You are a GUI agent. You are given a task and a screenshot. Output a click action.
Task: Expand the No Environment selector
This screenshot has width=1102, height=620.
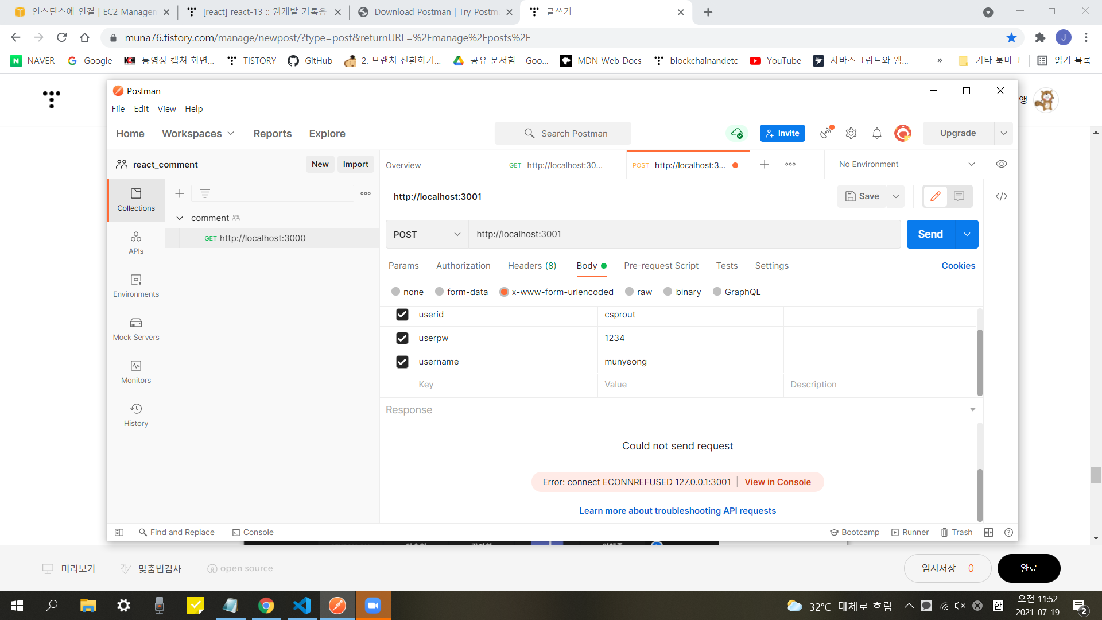point(907,164)
